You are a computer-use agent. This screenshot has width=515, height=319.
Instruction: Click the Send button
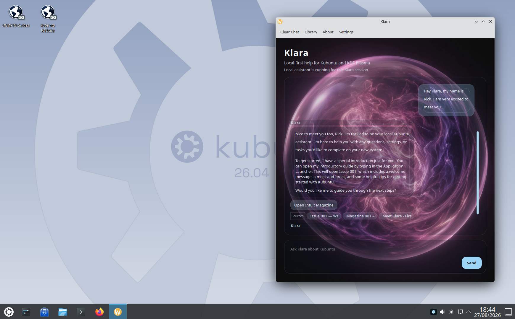click(x=471, y=263)
